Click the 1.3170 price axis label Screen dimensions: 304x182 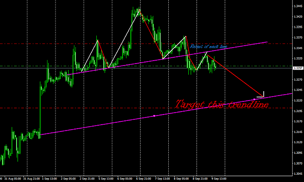click(298, 121)
